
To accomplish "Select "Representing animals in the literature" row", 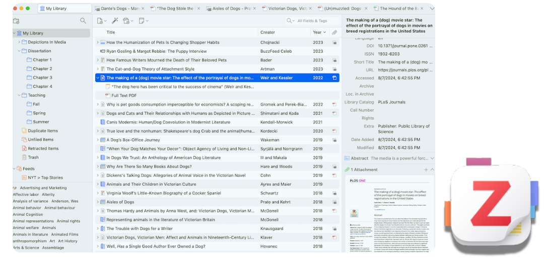I will tap(217, 220).
